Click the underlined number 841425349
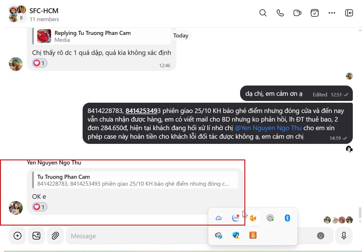This screenshot has height=252, width=362. click(141, 111)
